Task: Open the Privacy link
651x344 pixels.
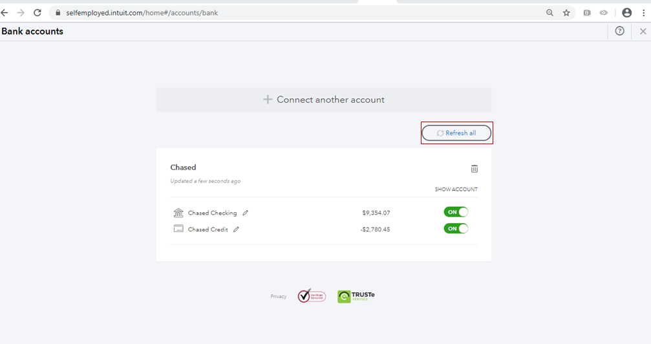Action: pyautogui.click(x=278, y=296)
